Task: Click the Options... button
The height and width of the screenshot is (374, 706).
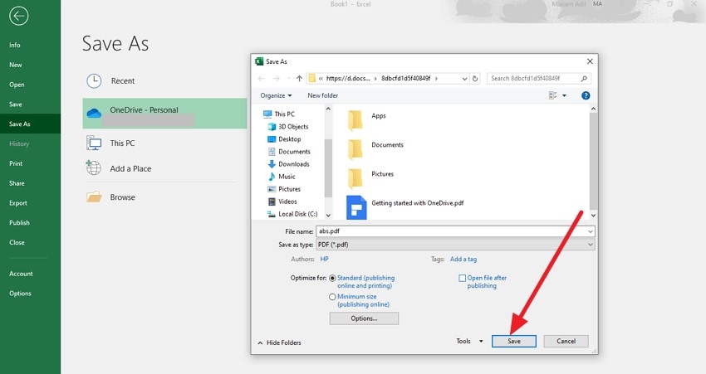Action: [364, 318]
